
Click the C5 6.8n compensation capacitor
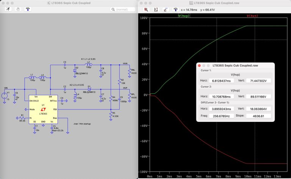tap(52, 128)
